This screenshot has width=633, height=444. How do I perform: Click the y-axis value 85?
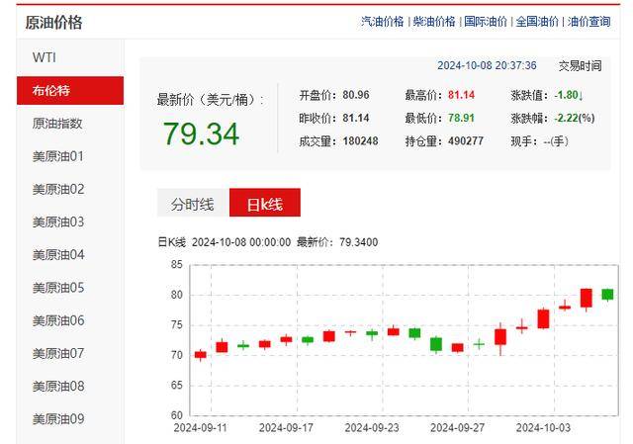[x=177, y=265]
